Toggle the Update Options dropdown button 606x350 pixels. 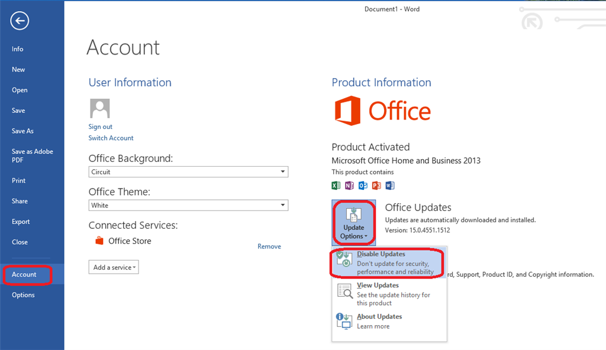354,222
